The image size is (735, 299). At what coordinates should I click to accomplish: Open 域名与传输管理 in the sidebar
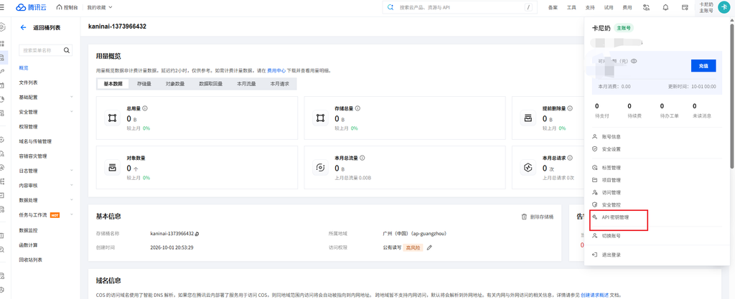point(35,141)
